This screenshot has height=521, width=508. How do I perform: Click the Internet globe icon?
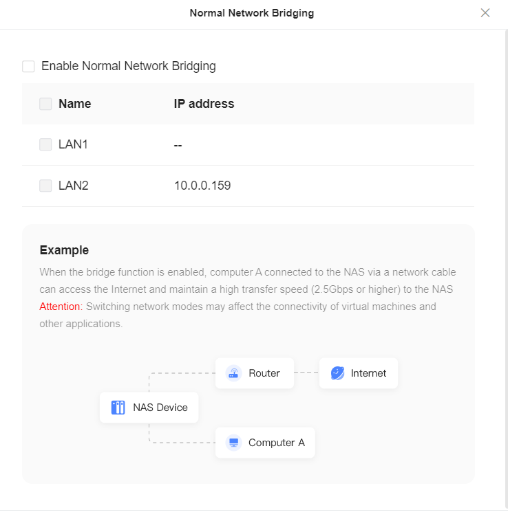click(x=337, y=373)
